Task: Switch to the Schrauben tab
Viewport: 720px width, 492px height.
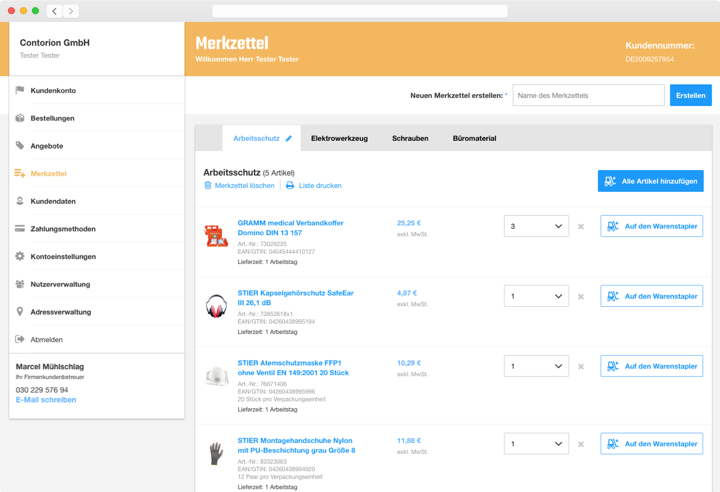Action: 410,138
